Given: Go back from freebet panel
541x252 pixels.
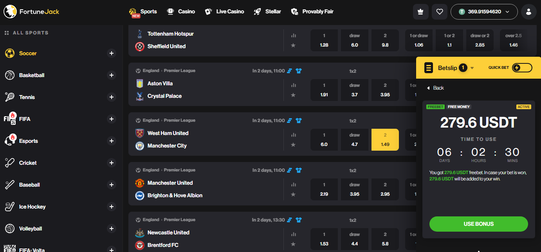Looking at the screenshot, I should point(435,88).
